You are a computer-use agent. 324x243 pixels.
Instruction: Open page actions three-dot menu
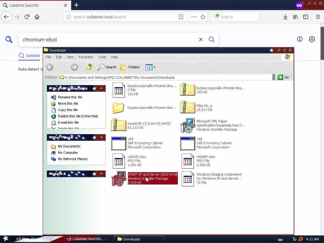(194, 17)
